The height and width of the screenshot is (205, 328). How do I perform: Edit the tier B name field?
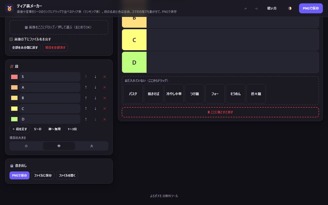(x=50, y=98)
